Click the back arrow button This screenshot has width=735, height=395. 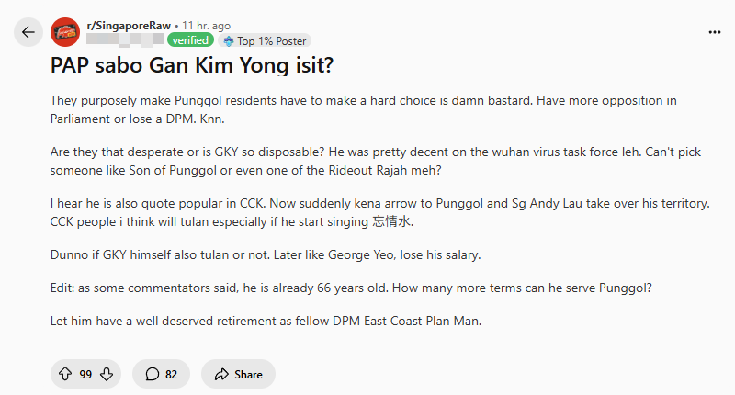click(x=28, y=32)
